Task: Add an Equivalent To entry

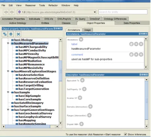Action: click(x=82, y=80)
